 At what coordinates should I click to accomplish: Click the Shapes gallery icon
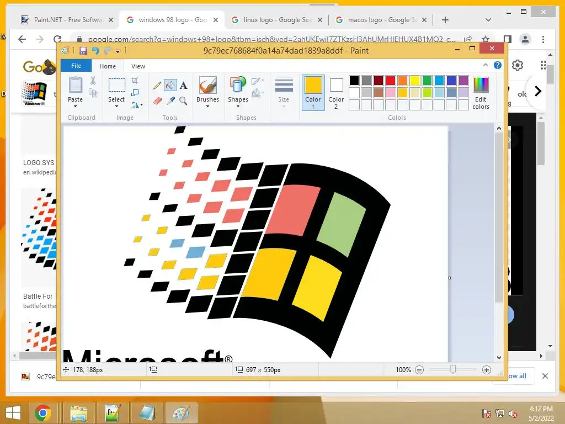pyautogui.click(x=238, y=86)
